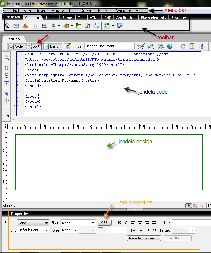The width and height of the screenshot is (211, 253).
Task: Collapse the Properties panel triangle
Action: point(8,214)
